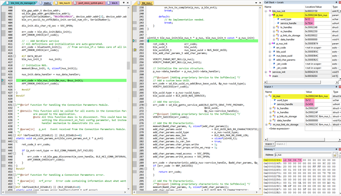Collapse p_nus variable in Locals
This screenshot has height=196, width=341.
[270, 15]
